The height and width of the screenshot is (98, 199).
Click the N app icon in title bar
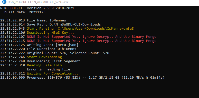[4, 2]
